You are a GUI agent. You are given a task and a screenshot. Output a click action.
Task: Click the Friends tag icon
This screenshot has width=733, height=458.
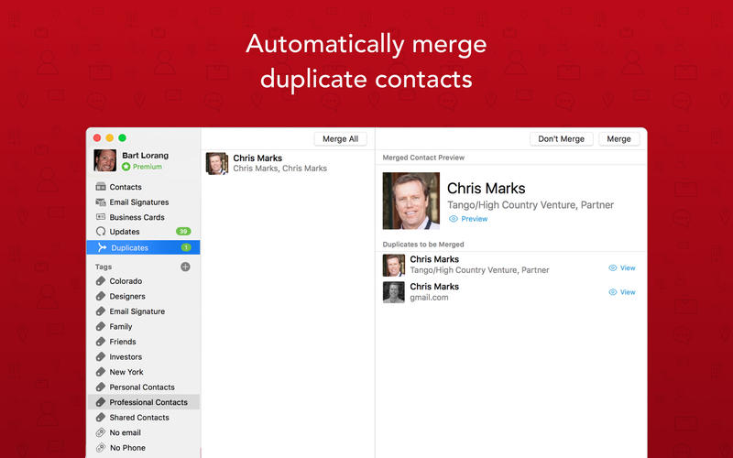(x=101, y=342)
